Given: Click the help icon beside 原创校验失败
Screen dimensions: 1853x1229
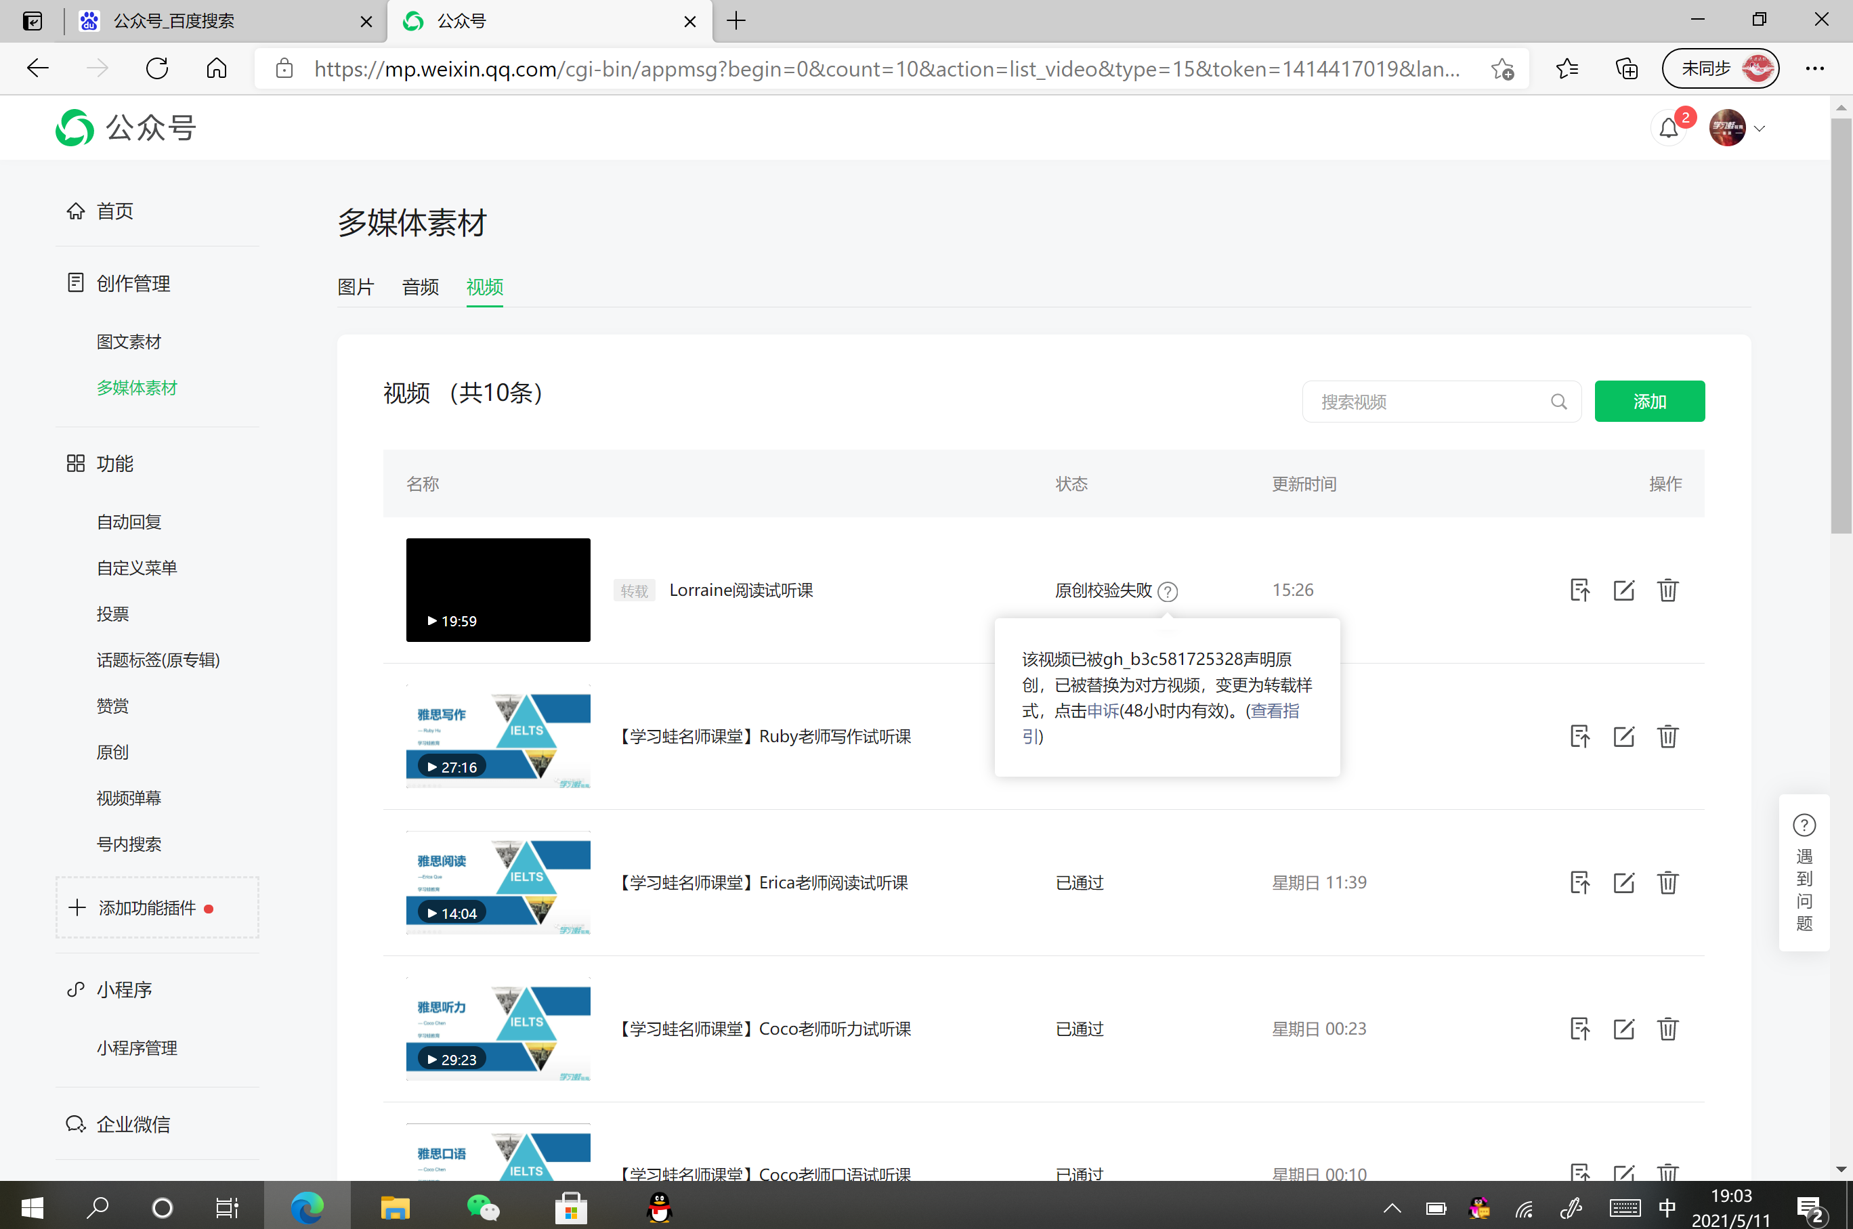Looking at the screenshot, I should pyautogui.click(x=1167, y=592).
